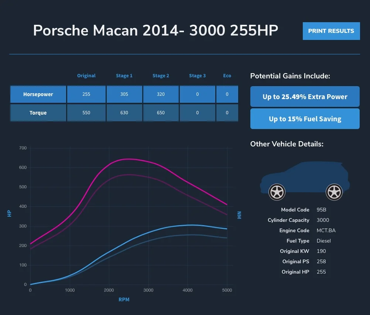Click Up to 25.49% Extra Power banner

coord(305,96)
